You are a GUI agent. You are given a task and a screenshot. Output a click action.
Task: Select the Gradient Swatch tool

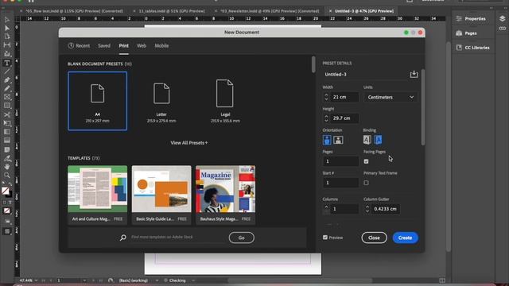(7, 132)
